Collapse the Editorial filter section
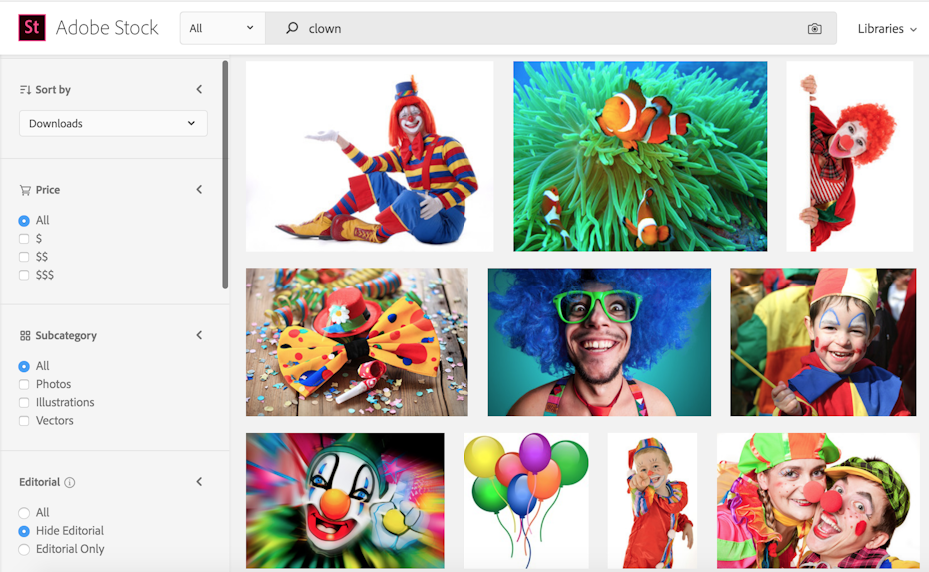Screen dimensions: 929x572 pos(199,482)
